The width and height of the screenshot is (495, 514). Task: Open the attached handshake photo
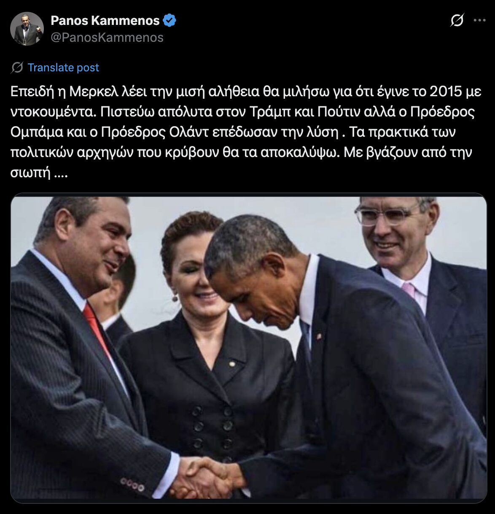[249, 348]
